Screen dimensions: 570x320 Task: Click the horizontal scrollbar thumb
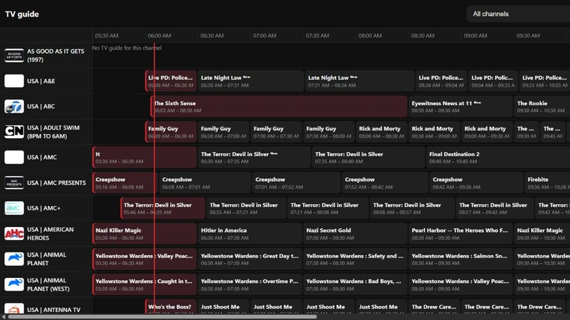(162, 317)
